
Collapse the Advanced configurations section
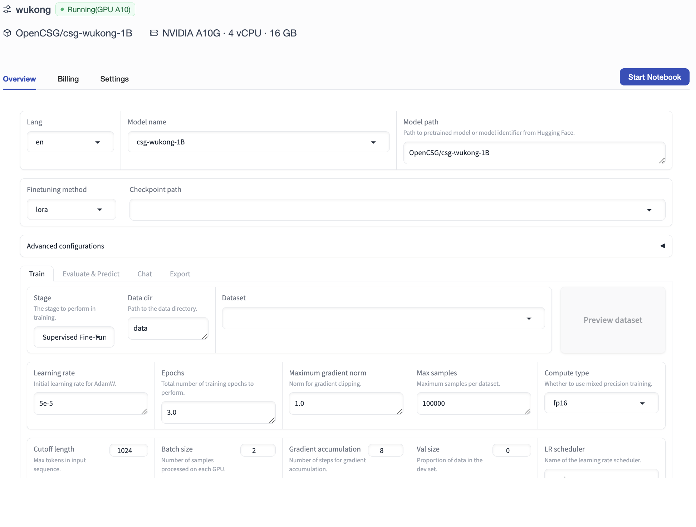point(663,246)
